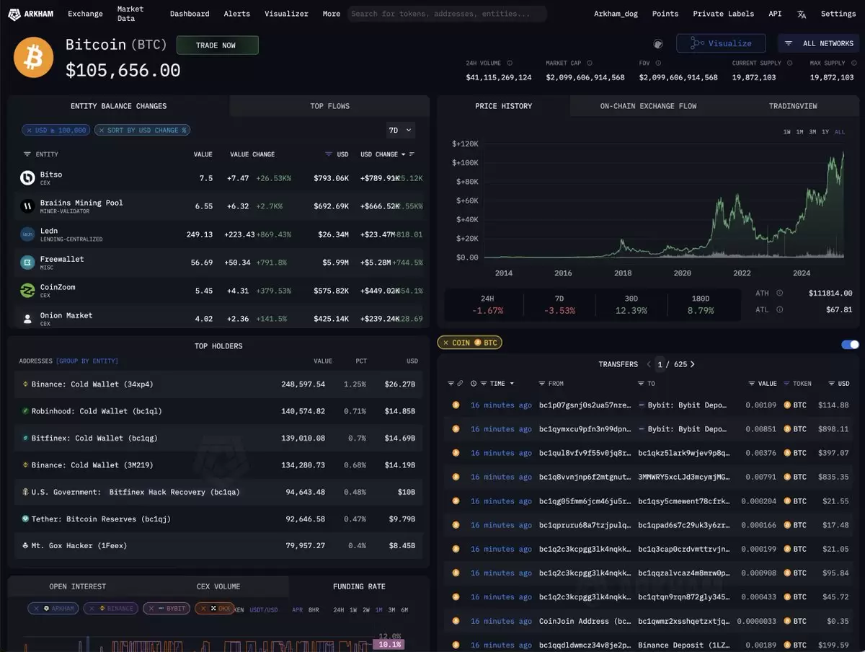The height and width of the screenshot is (652, 865).
Task: Switch to the TOP FLOWS tab
Action: [329, 106]
